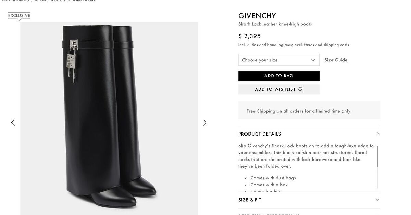Expand Size & Fit using its chevron

377,200
